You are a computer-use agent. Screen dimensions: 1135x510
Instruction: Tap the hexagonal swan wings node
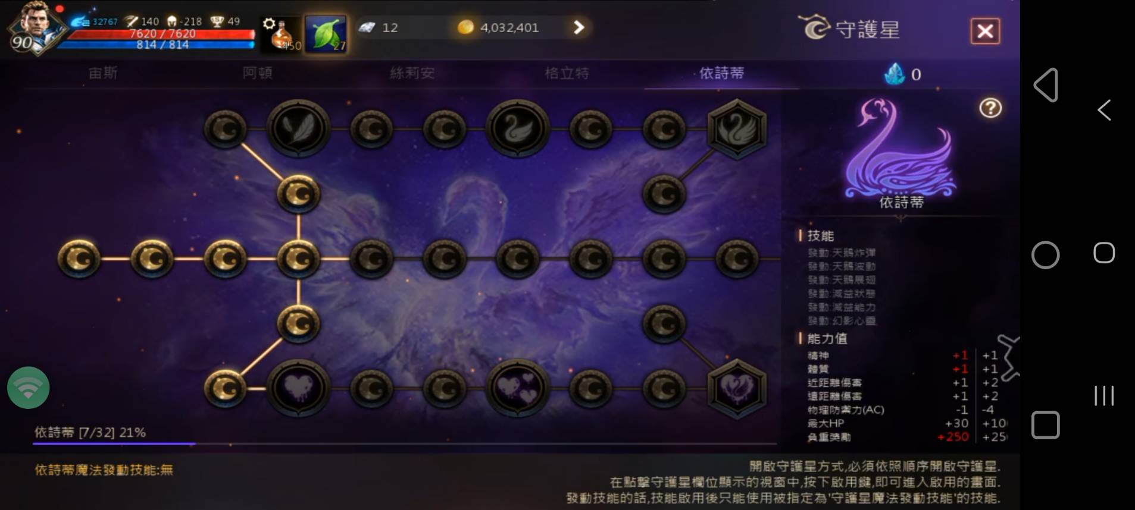click(x=737, y=128)
